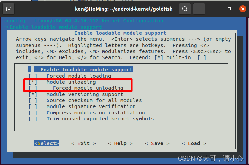This screenshot has height=165, width=249.
Task: Select the highlighted Enable loadable module support row
Action: (x=80, y=70)
